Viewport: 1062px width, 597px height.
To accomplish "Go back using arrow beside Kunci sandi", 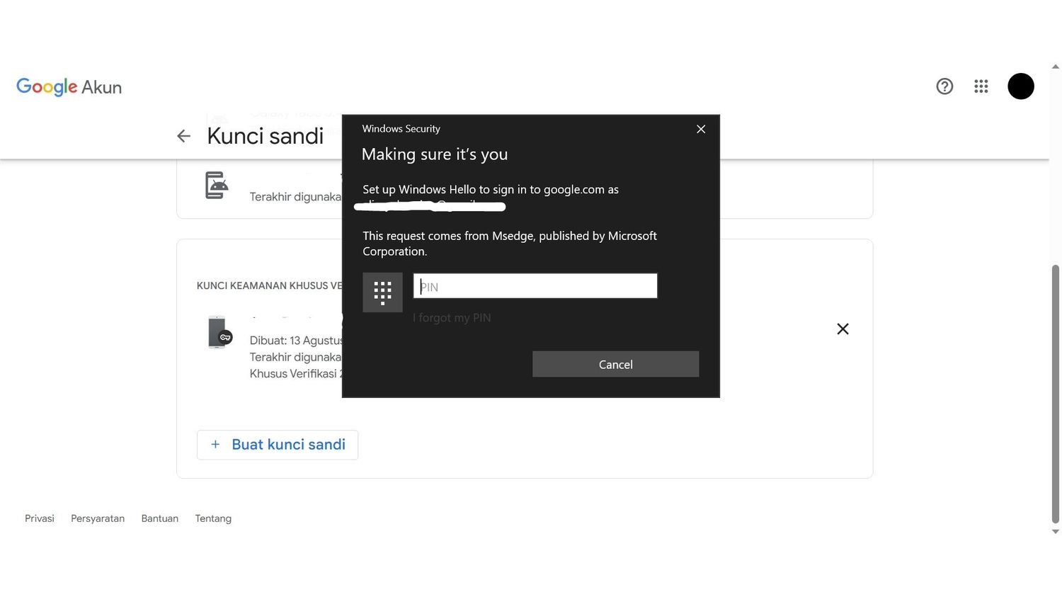I will (x=184, y=136).
